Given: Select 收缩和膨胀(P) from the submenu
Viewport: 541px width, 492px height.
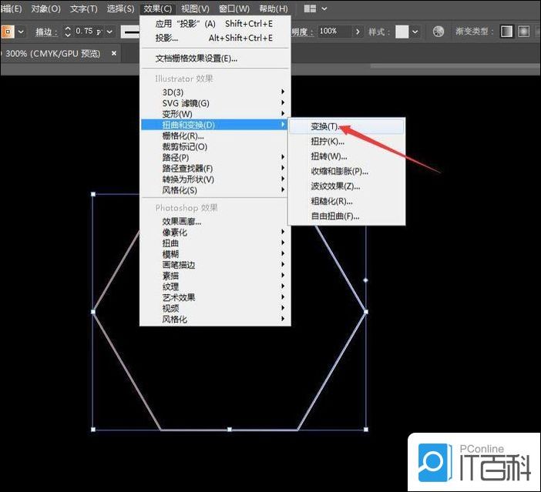Looking at the screenshot, I should (x=339, y=171).
